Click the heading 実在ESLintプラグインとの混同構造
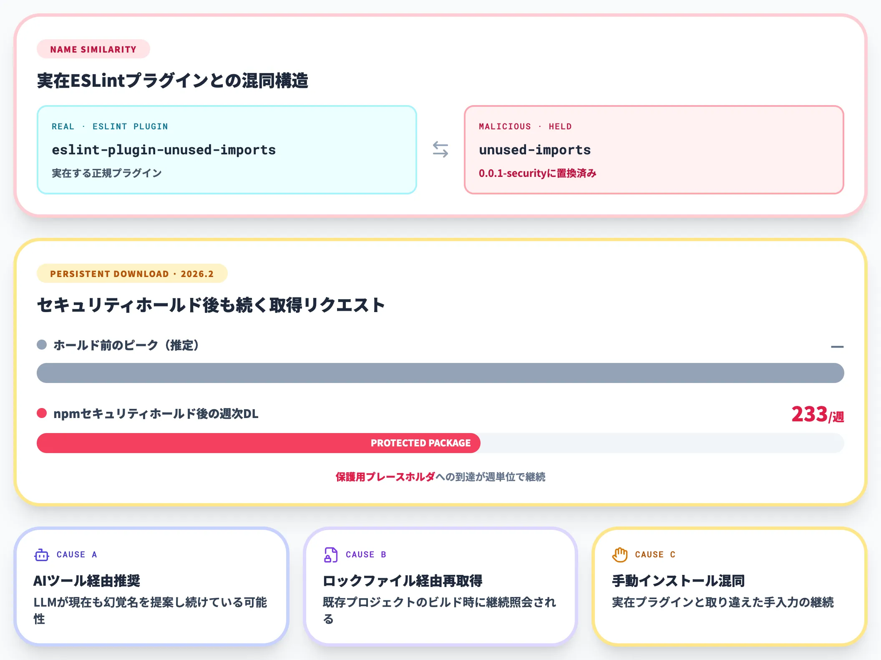881x660 pixels. 172,81
